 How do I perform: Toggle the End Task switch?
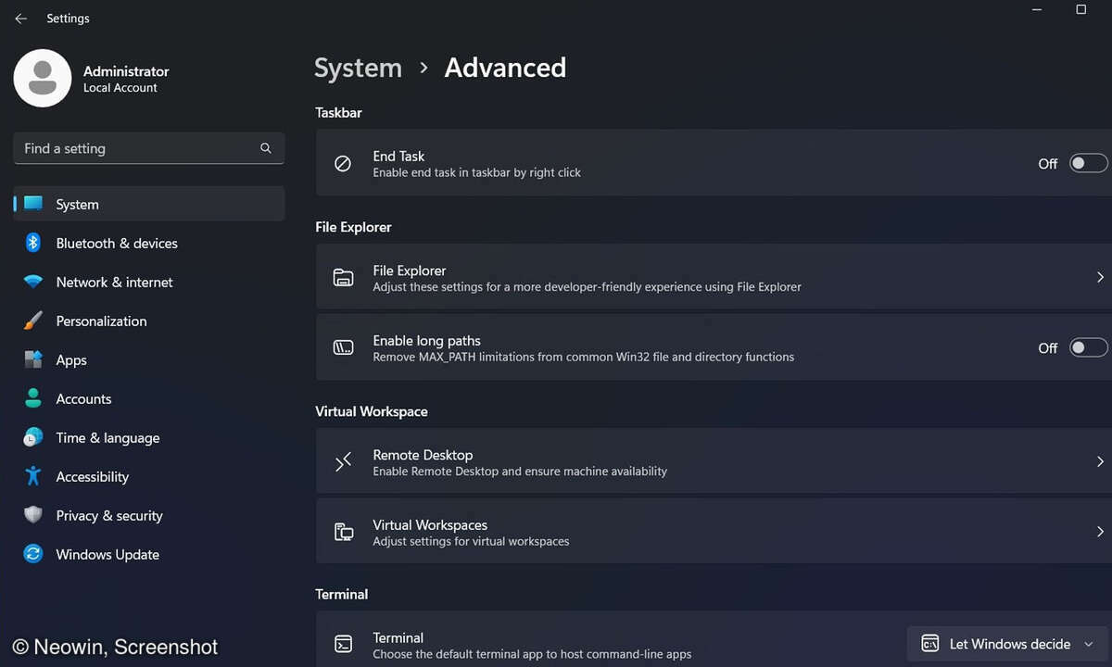click(x=1089, y=164)
